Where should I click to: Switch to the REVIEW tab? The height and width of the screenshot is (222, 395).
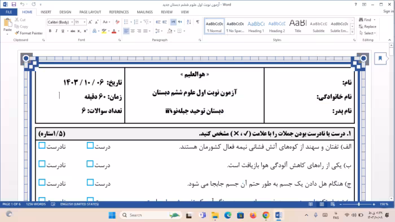pos(167,12)
